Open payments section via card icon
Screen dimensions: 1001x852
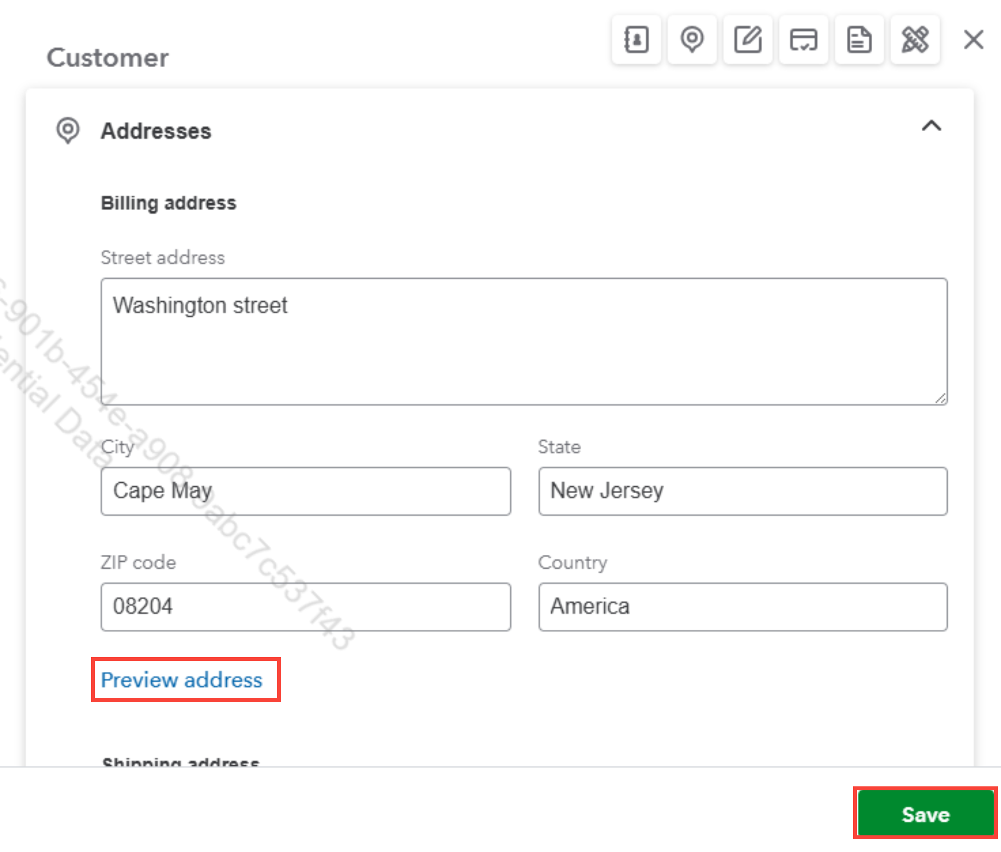[803, 40]
